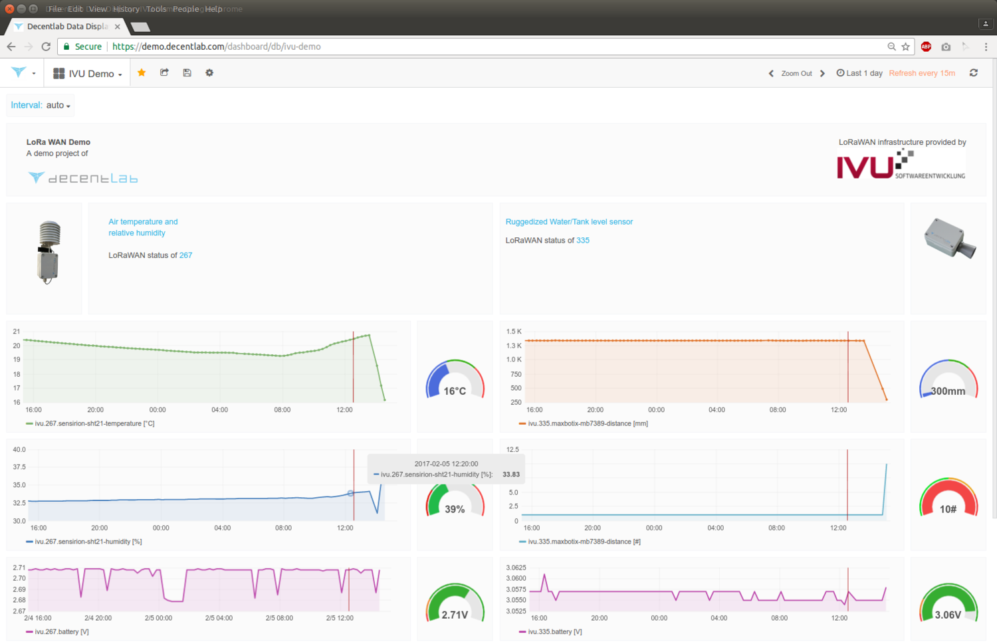997x644 pixels.
Task: Click the air temperature sensor image
Action: [x=48, y=252]
